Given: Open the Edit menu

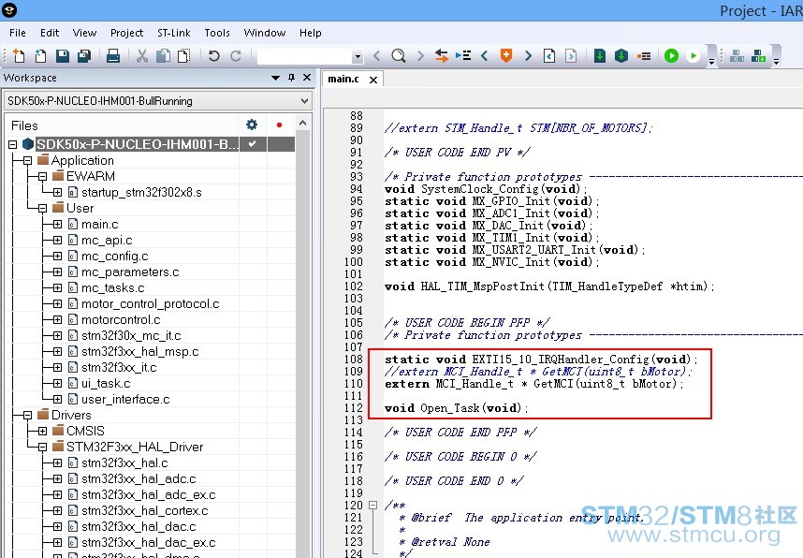Looking at the screenshot, I should point(50,33).
